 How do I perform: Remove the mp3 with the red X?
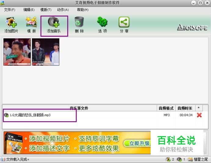(199, 115)
